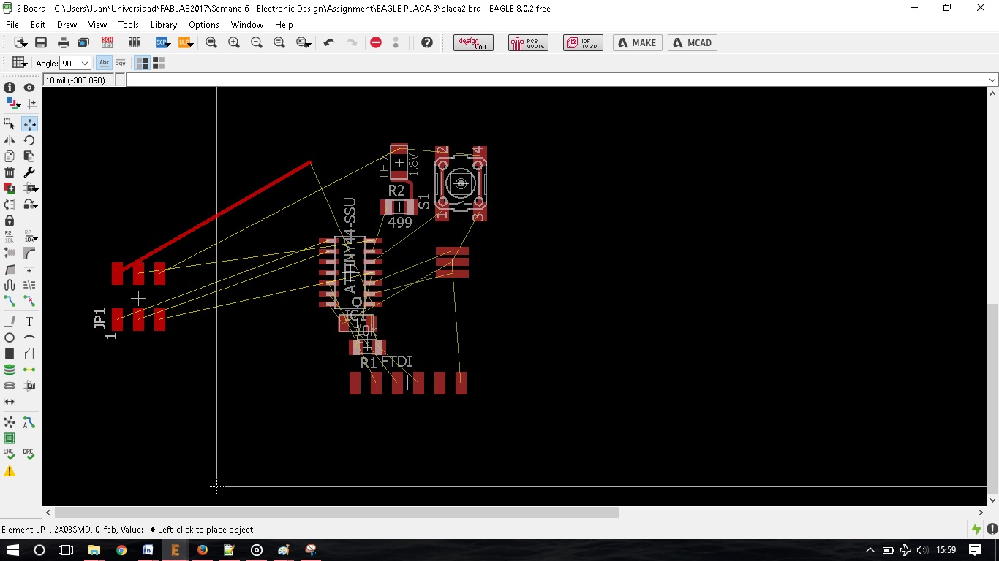The height and width of the screenshot is (561, 999).
Task: Open the Angle combo box
Action: pyautogui.click(x=75, y=64)
